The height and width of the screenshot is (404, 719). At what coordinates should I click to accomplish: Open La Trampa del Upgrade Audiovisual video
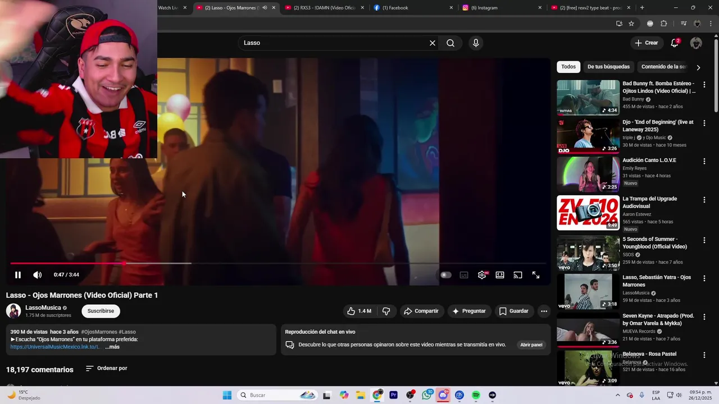tap(650, 202)
